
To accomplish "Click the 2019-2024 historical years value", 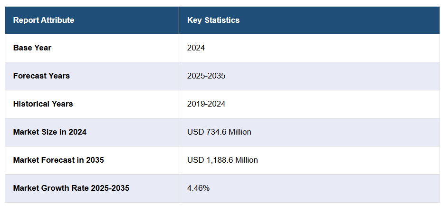I will 206,104.
